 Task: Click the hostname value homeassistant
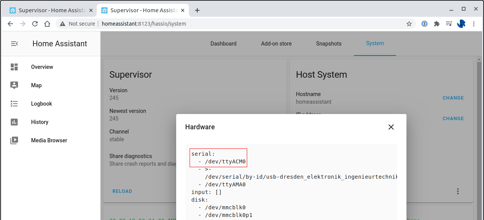(314, 102)
